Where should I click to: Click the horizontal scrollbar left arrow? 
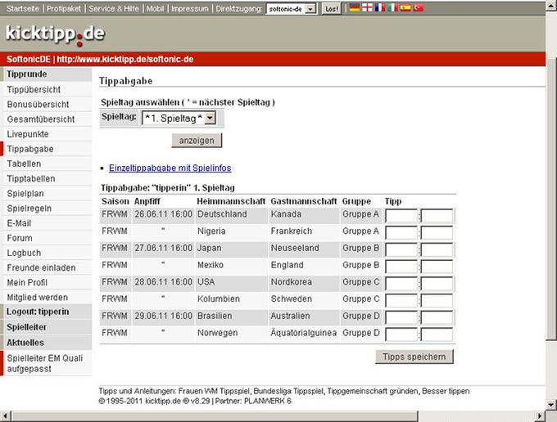[5, 416]
